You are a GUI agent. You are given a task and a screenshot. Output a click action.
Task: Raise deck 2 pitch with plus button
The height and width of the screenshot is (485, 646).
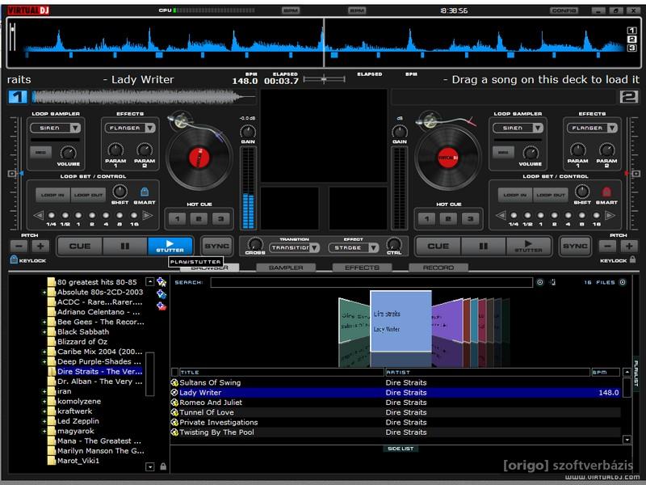629,247
